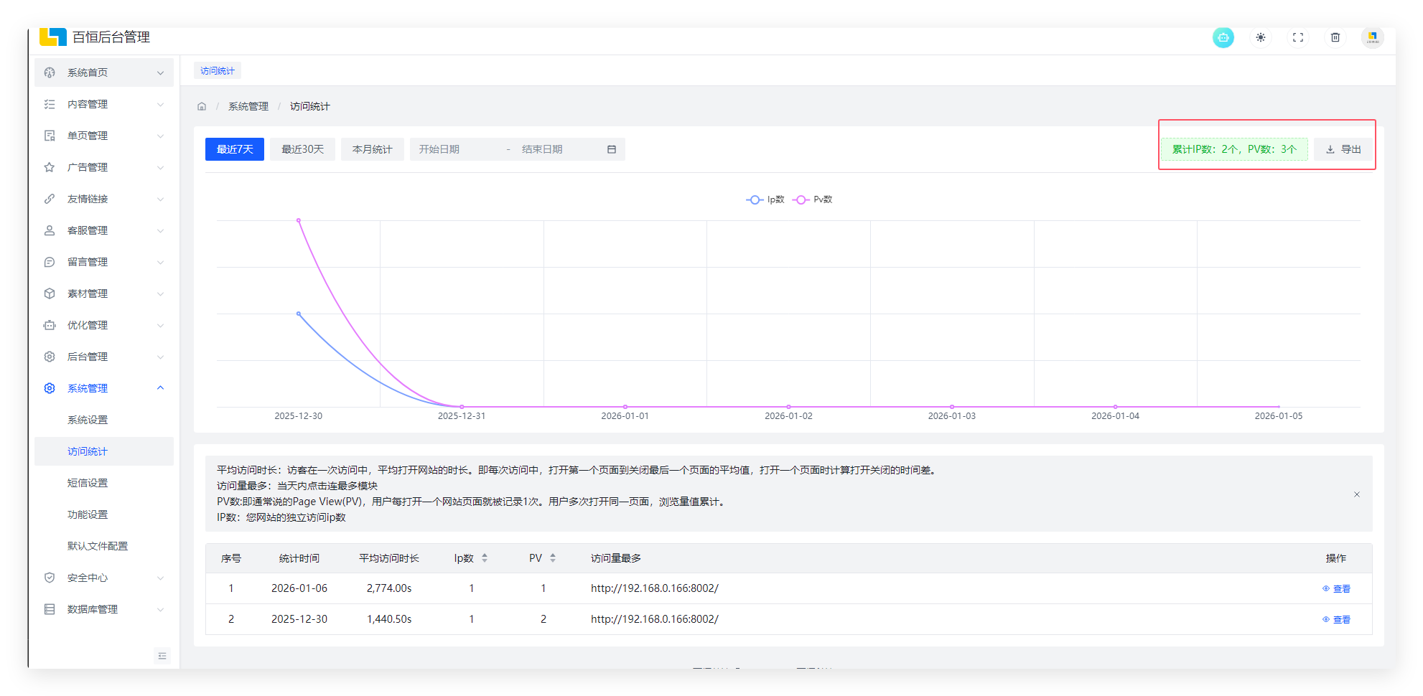Expand the 内容管理 sidebar menu
This screenshot has height=696, width=1423.
click(x=103, y=104)
